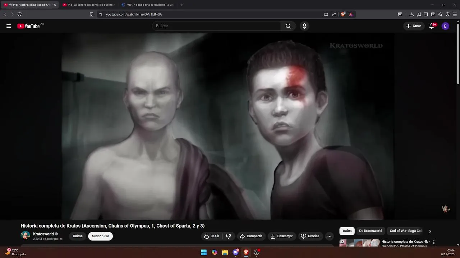Open Kratosworld channel name link

click(x=43, y=234)
